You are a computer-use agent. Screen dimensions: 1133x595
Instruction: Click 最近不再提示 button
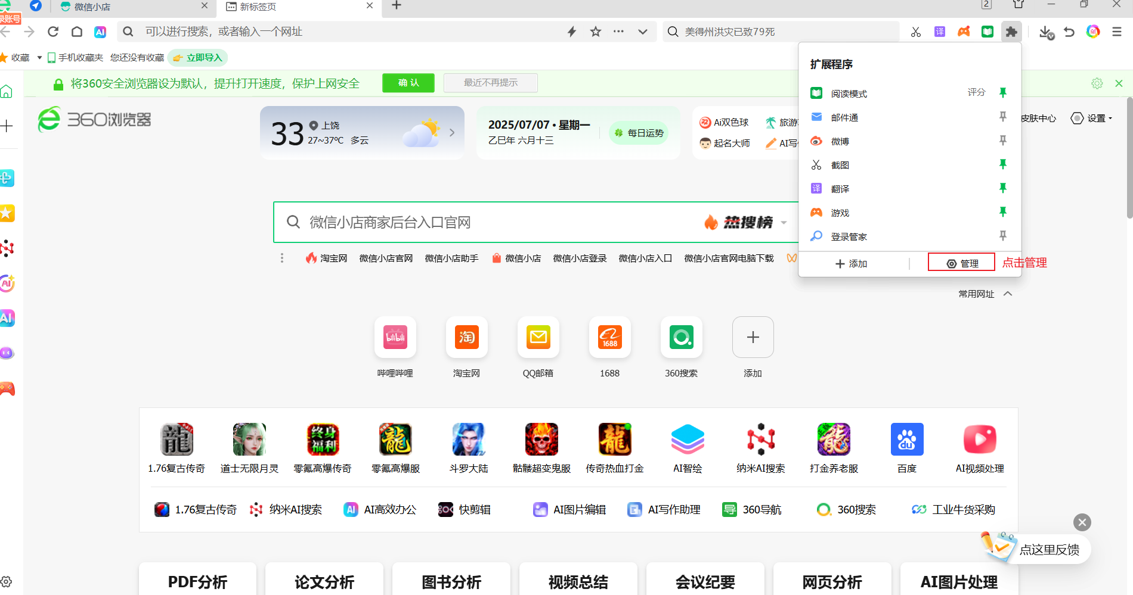tap(491, 83)
